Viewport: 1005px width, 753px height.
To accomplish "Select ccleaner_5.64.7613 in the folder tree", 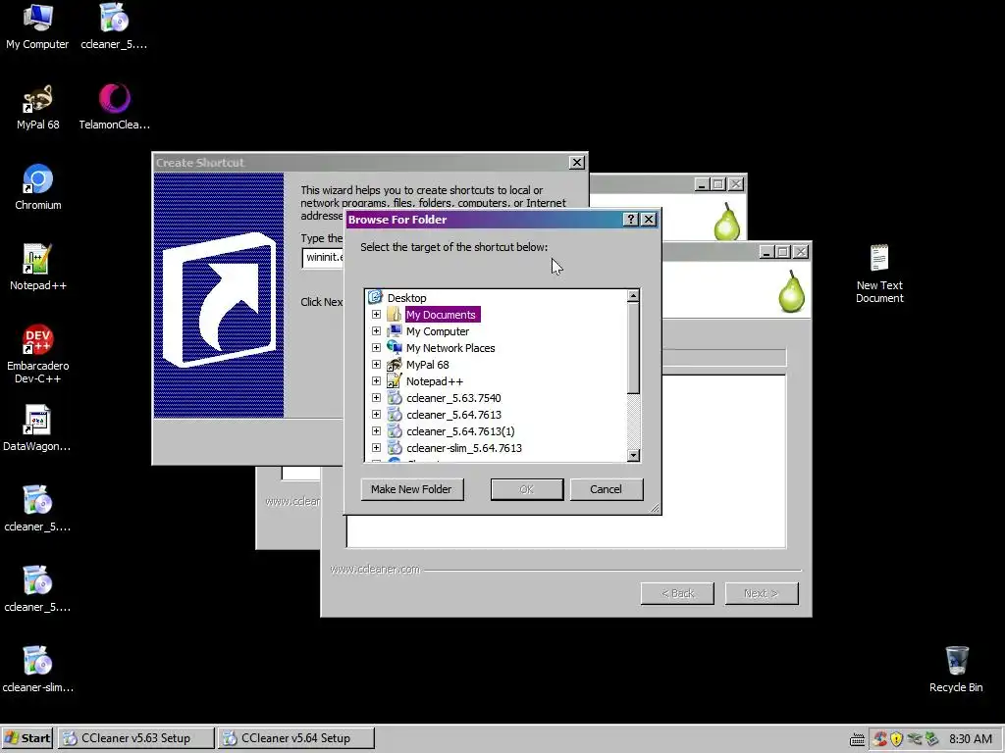I will (x=453, y=415).
